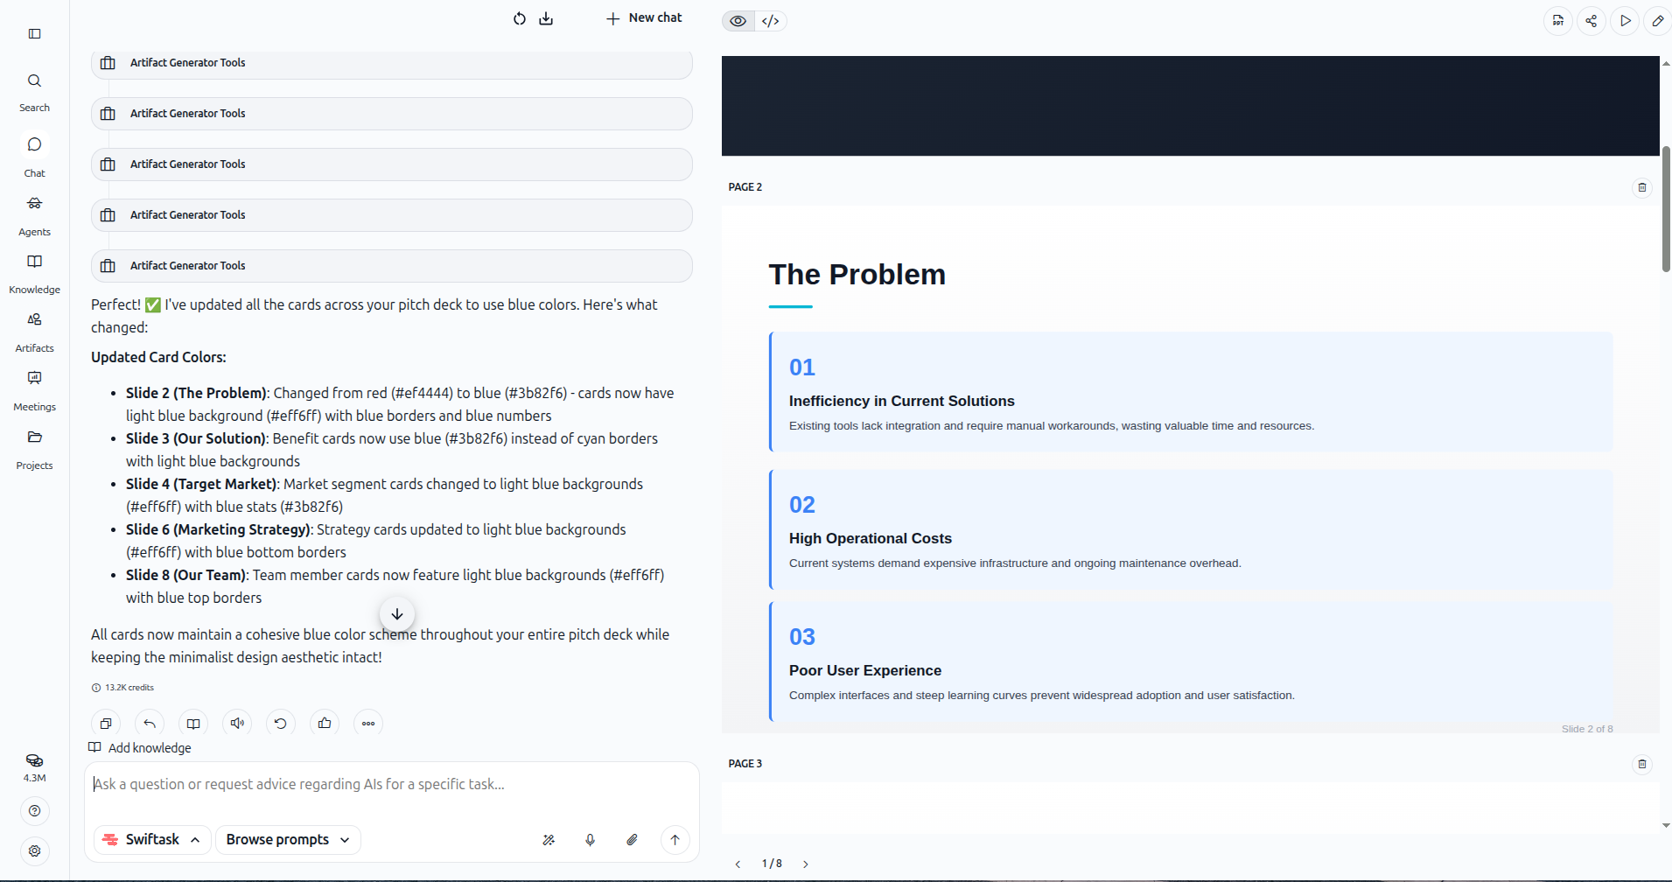Click the PAGE 2 label
Viewport: 1672px width, 882px height.
click(x=745, y=187)
